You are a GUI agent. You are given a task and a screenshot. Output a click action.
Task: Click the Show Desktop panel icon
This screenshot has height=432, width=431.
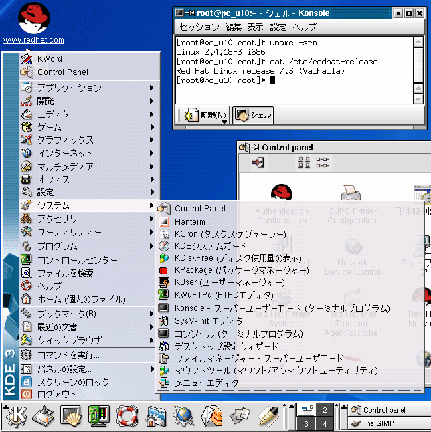coord(42,415)
